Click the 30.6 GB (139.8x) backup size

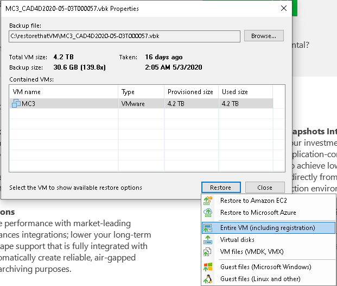(x=80, y=67)
